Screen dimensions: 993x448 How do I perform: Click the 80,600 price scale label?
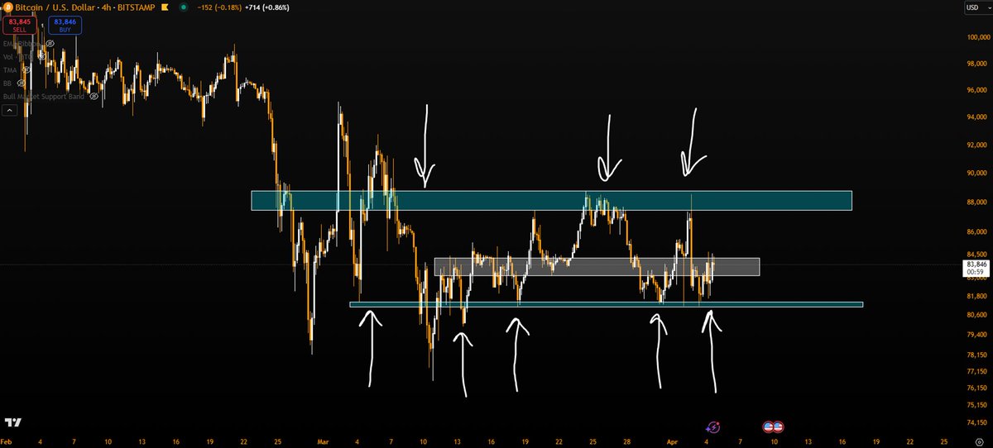[x=976, y=315]
